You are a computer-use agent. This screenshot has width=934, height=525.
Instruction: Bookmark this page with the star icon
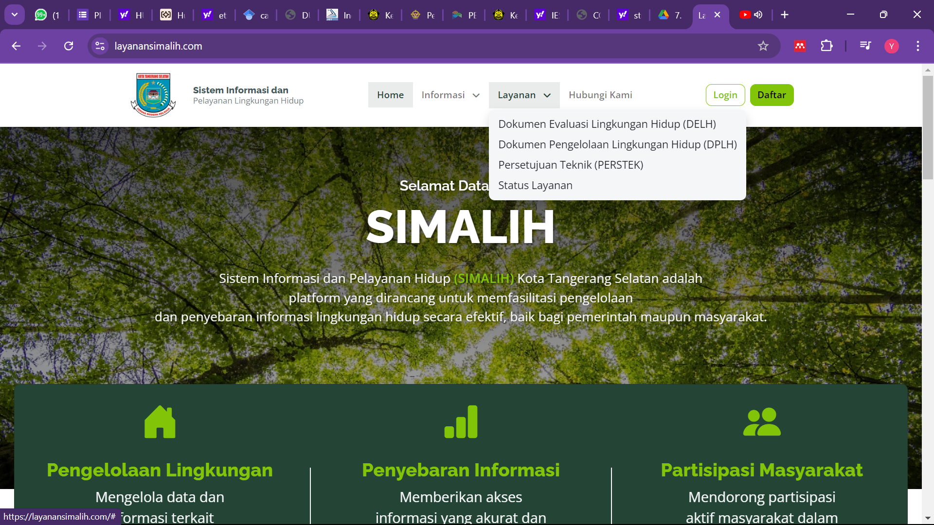tap(763, 46)
